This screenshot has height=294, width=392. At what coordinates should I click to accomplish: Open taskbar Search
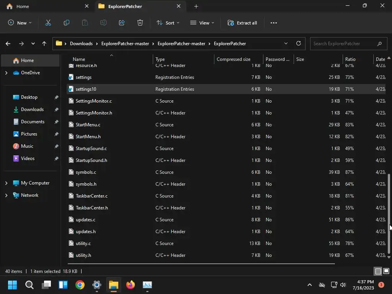click(x=29, y=285)
